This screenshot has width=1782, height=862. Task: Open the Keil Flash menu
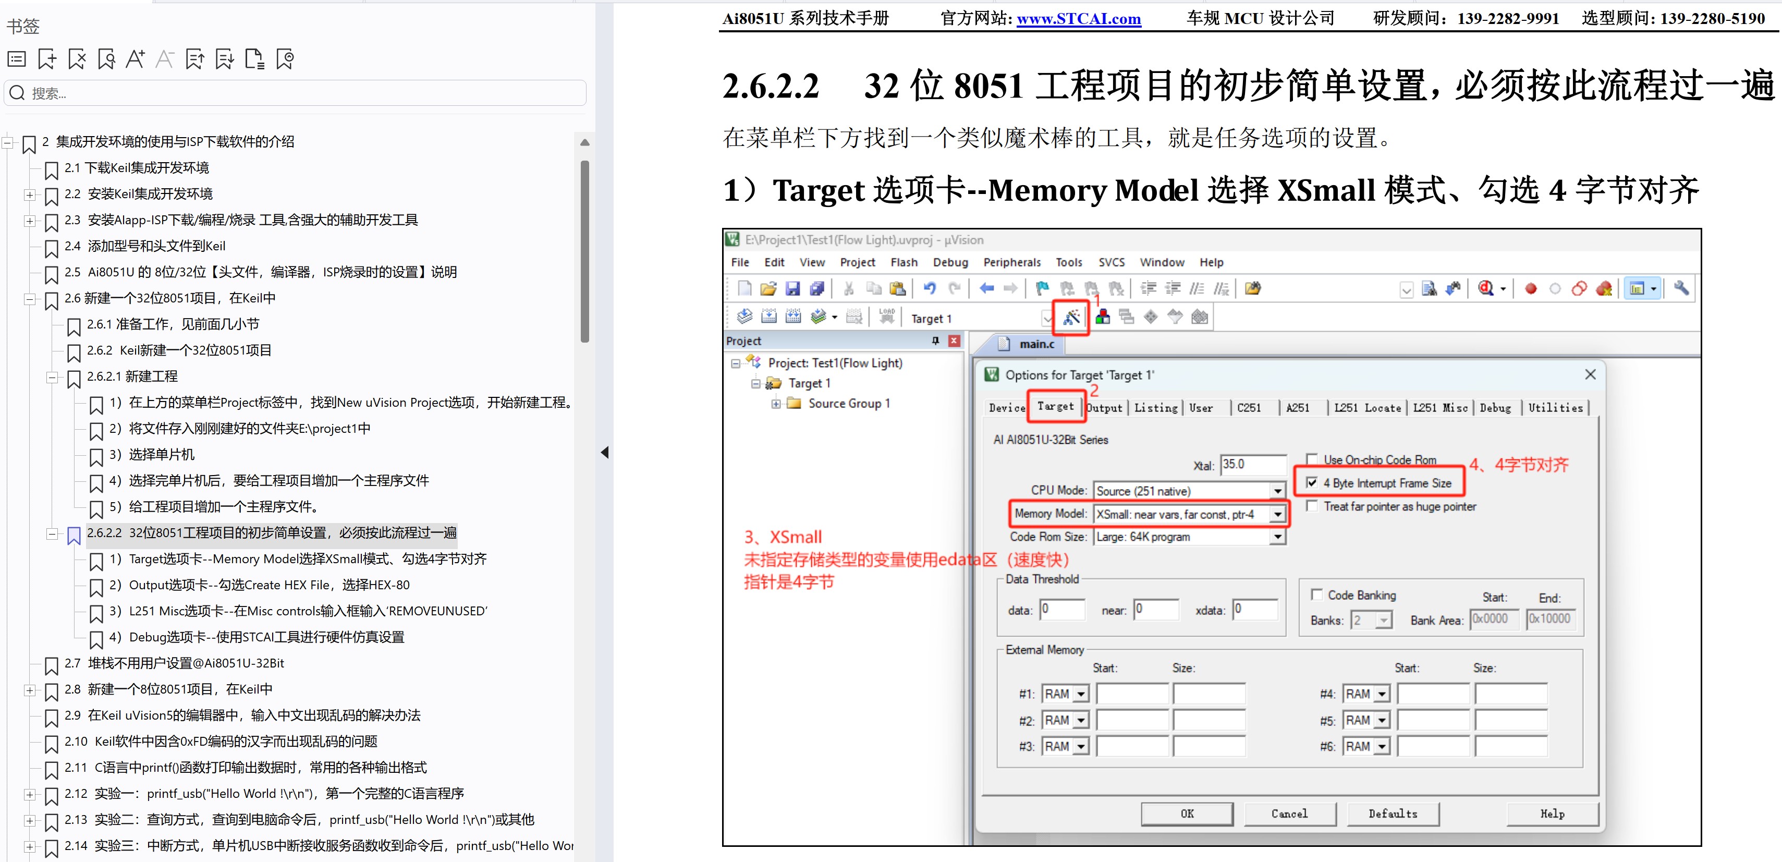904,262
